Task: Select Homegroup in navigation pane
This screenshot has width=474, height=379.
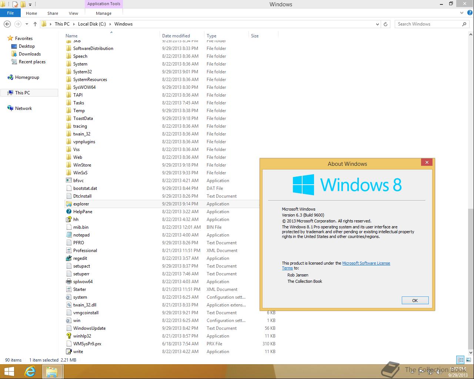Action: 27,77
